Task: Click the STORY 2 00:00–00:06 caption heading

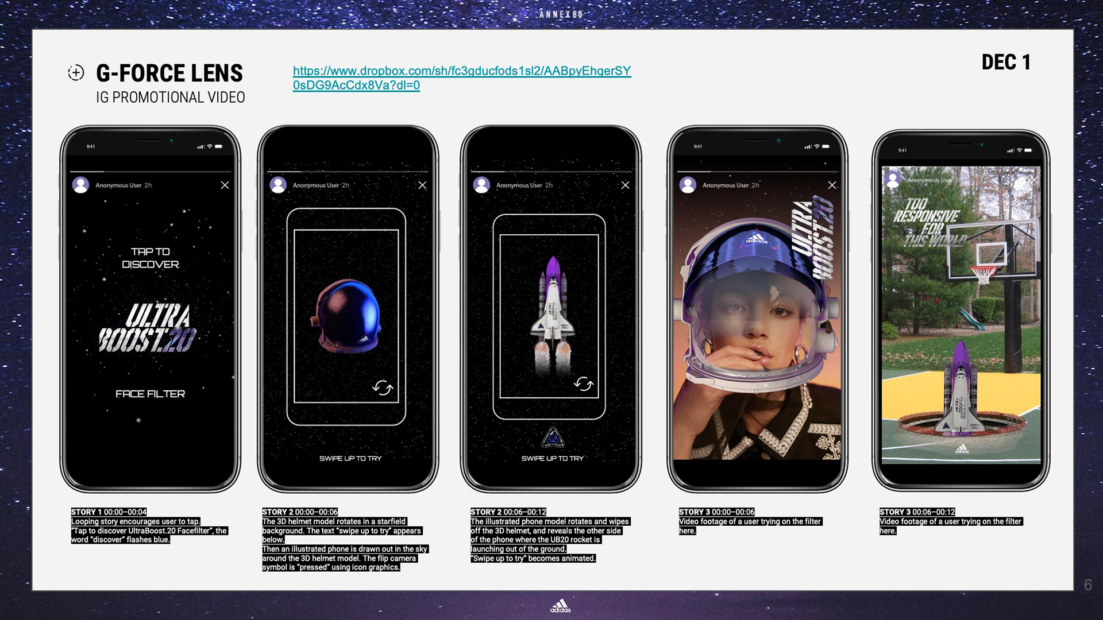Action: 300,511
